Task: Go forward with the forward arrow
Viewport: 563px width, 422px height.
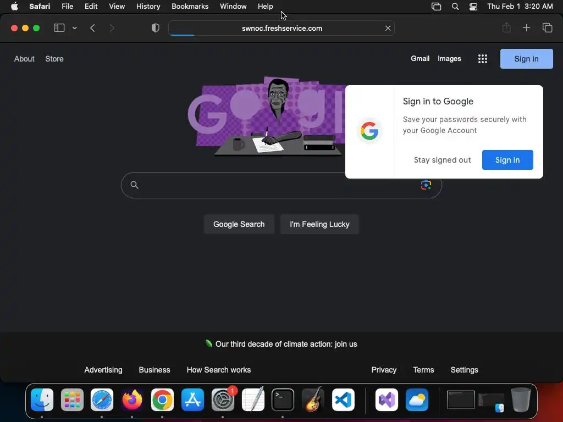Action: (x=112, y=28)
